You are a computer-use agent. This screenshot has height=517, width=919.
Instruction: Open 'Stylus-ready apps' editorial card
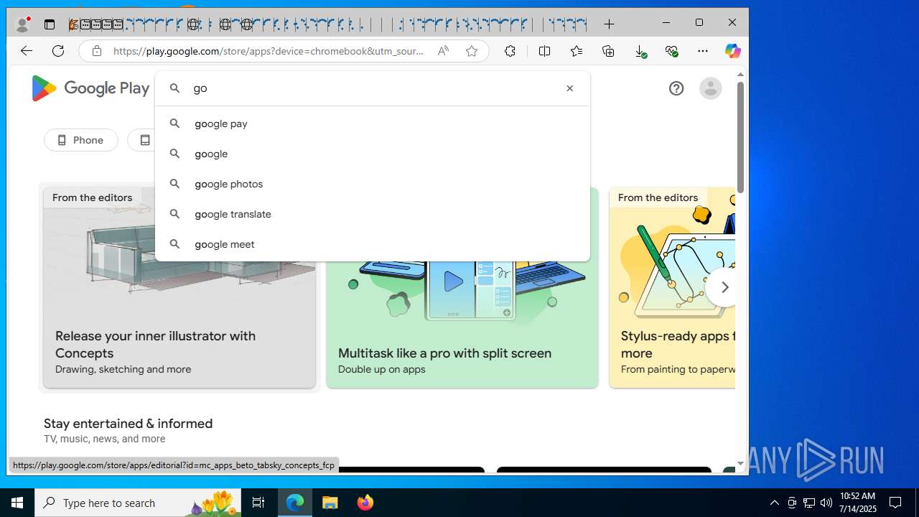pyautogui.click(x=672, y=287)
